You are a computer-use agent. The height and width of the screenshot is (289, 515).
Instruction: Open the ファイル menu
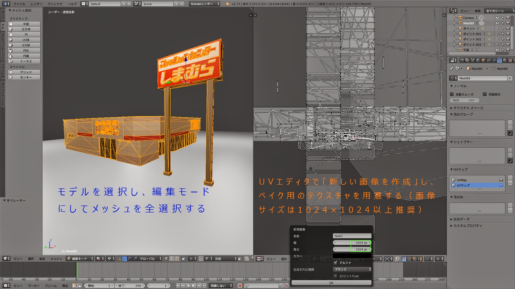point(19,4)
